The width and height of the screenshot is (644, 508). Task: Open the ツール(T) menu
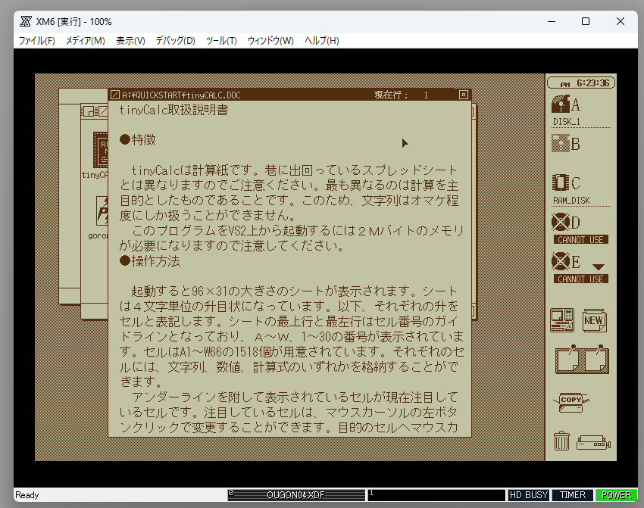(221, 41)
